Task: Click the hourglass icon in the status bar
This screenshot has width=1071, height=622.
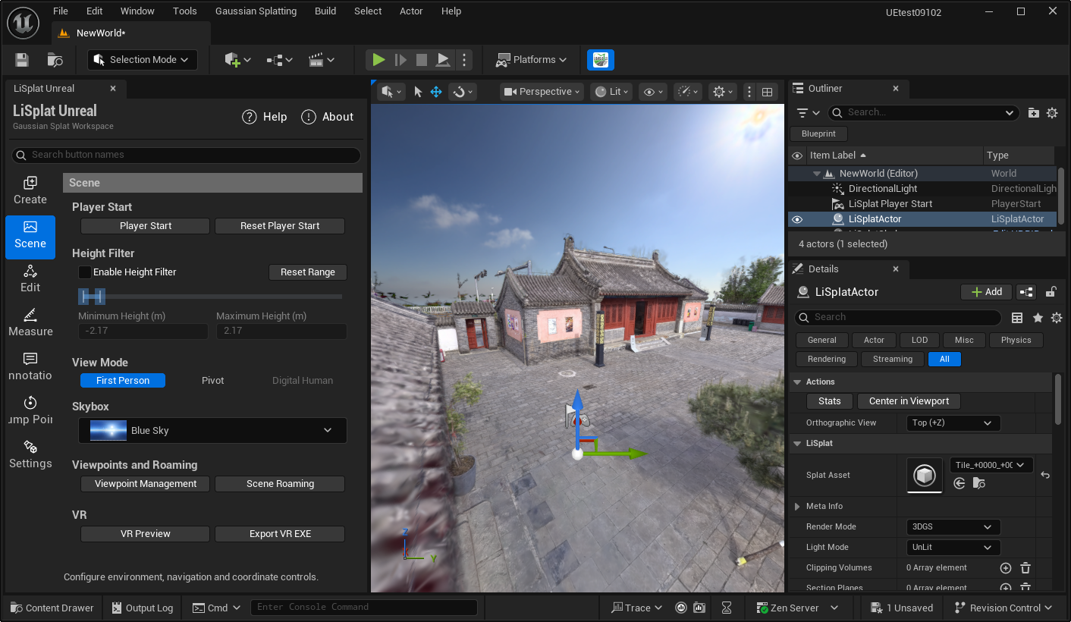Action: [x=727, y=608]
